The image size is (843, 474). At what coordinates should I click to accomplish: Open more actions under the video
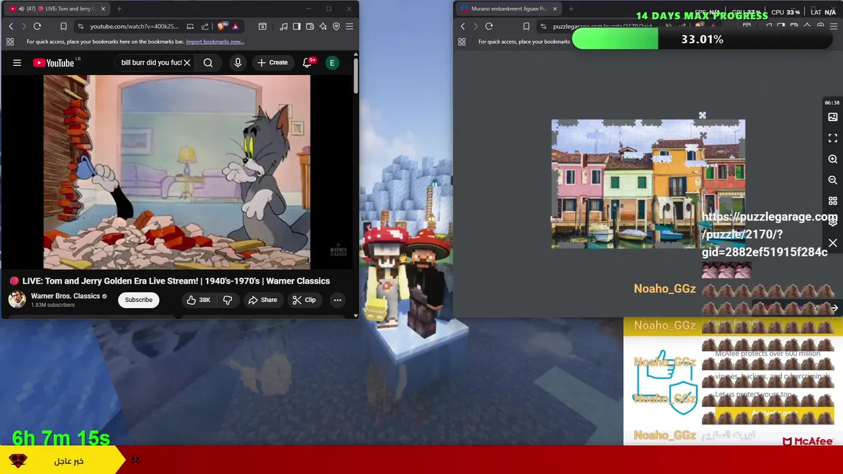click(337, 300)
